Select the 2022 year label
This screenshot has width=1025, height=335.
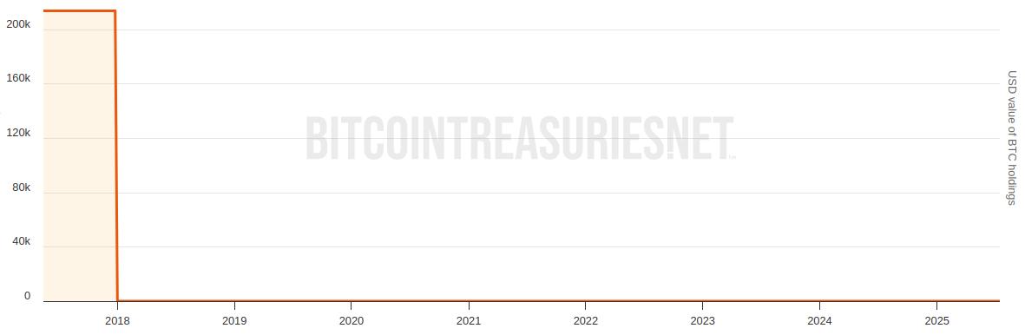coord(585,321)
